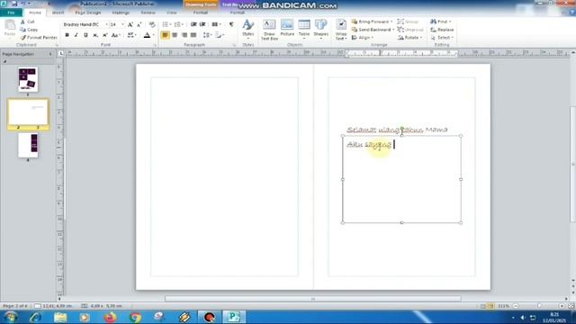Click the zoom in plus button

[x=562, y=306]
